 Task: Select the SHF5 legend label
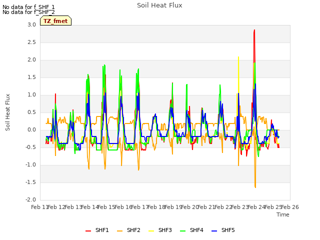(228, 230)
